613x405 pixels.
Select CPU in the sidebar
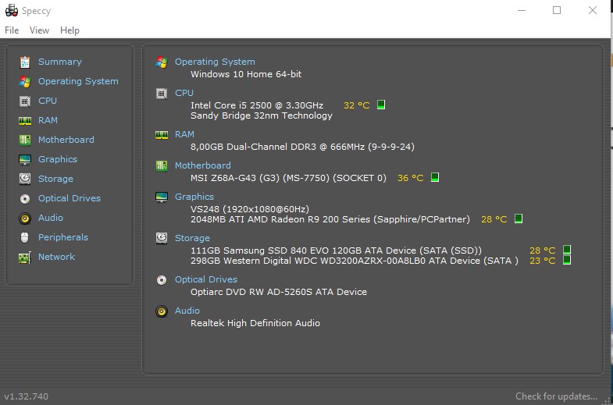click(48, 101)
